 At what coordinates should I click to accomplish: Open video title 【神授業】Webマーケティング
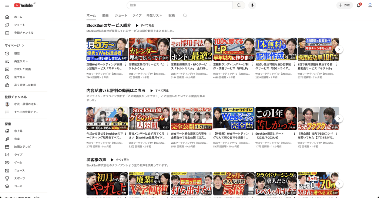[231, 135]
